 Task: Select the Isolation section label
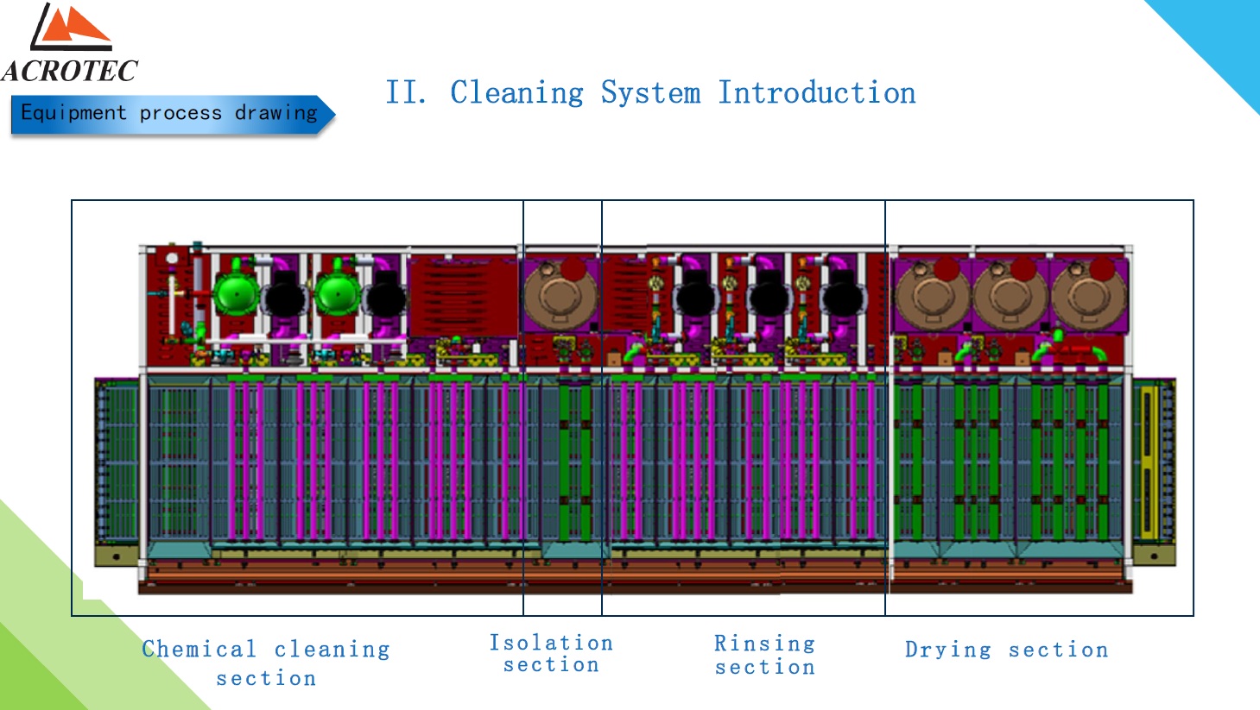pyautogui.click(x=551, y=654)
